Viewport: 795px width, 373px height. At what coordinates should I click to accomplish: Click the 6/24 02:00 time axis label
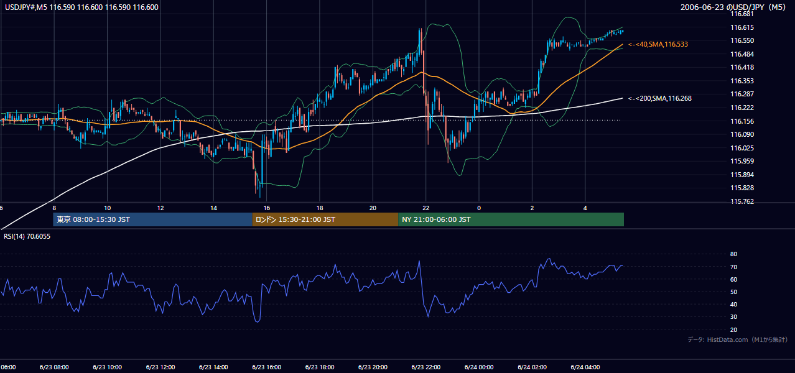[x=532, y=367]
